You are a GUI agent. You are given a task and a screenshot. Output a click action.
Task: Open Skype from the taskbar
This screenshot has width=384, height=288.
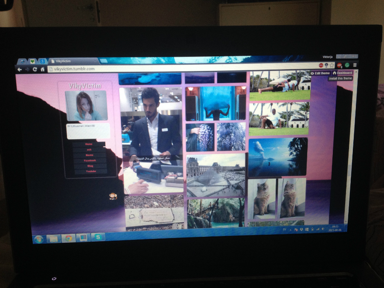pyautogui.click(x=98, y=237)
